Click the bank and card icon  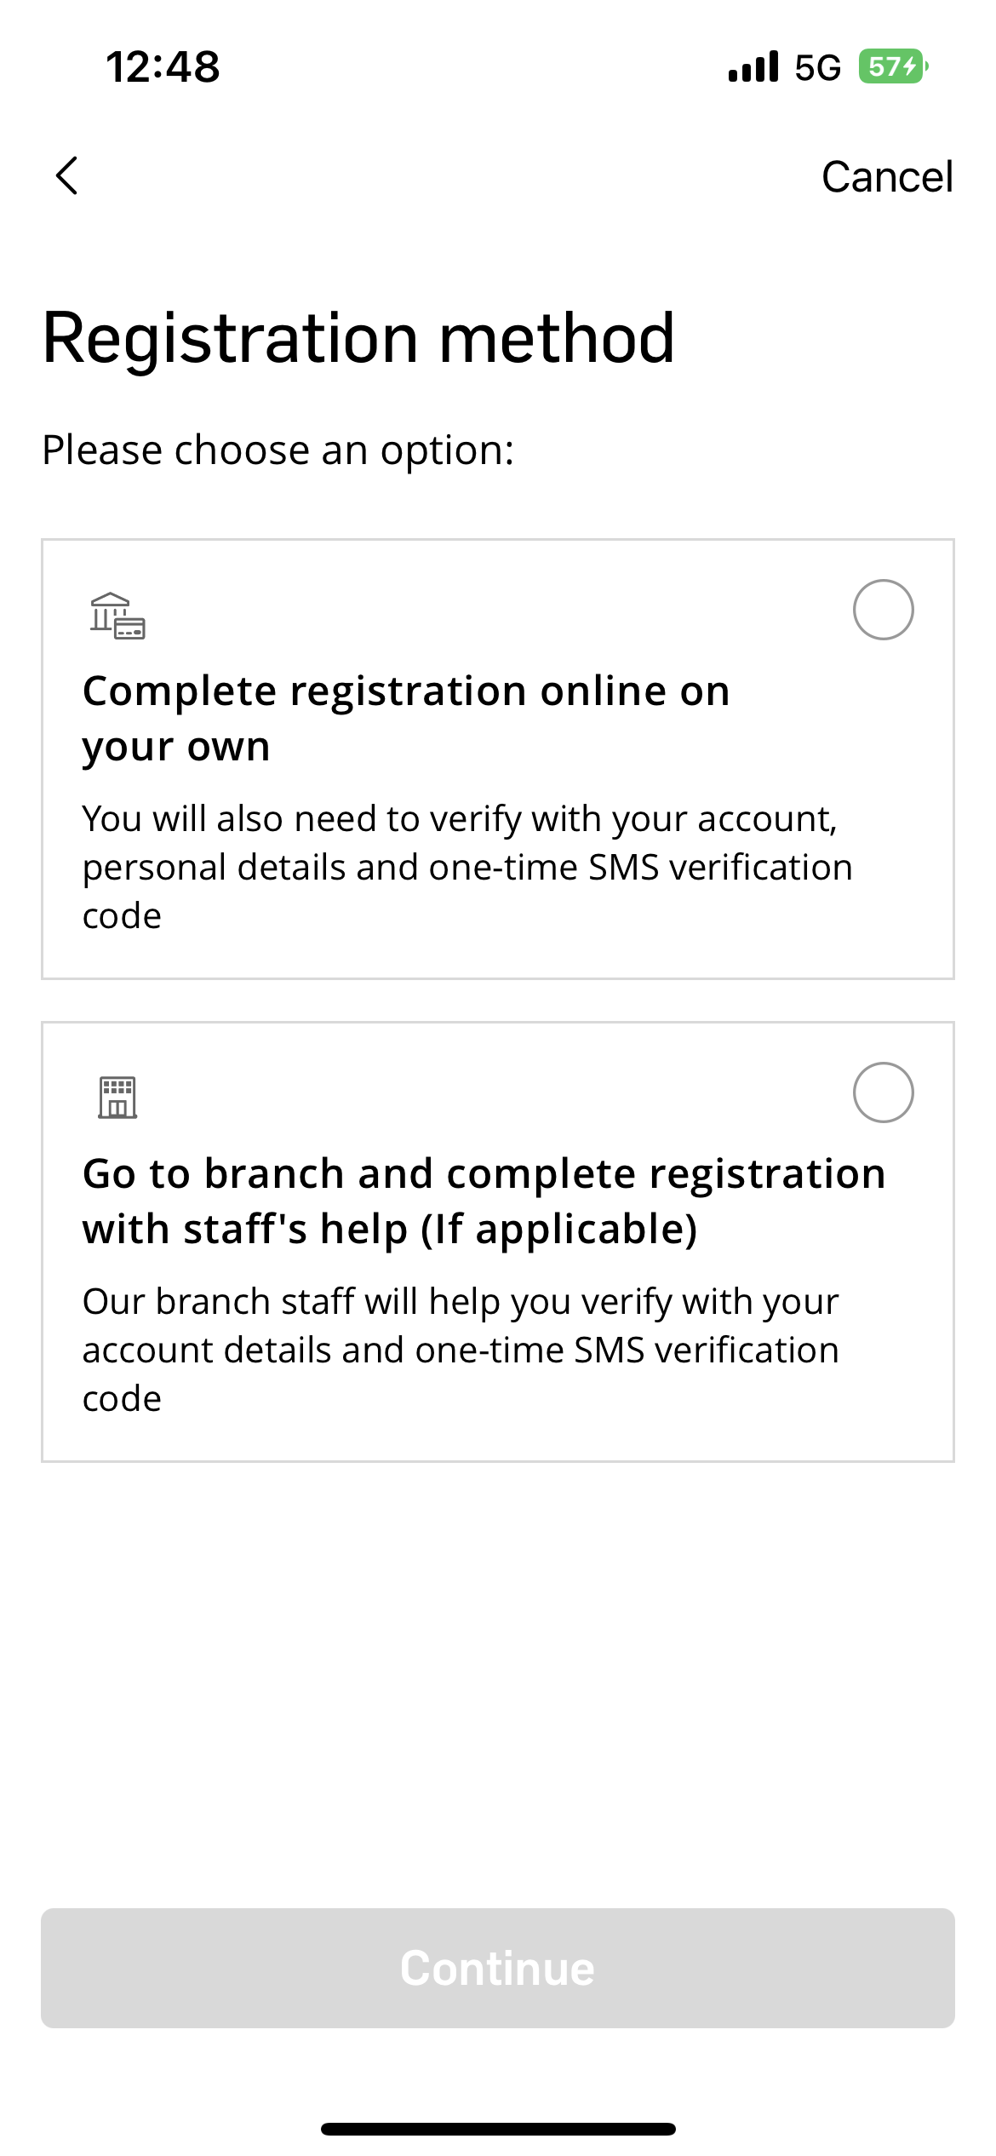click(117, 616)
